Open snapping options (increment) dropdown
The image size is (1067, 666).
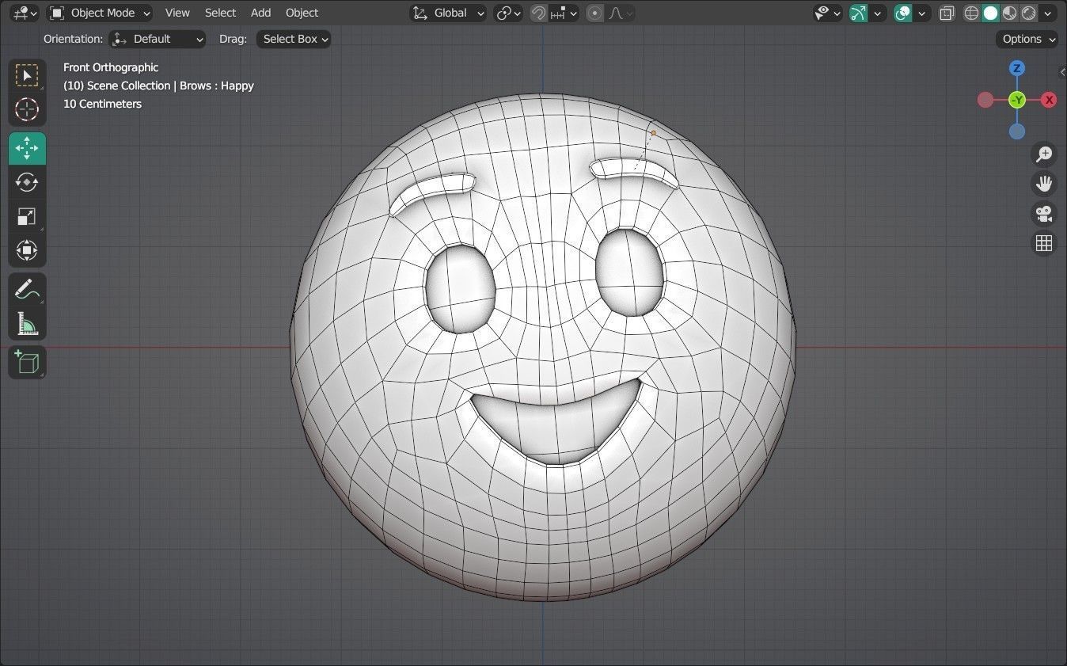click(x=564, y=13)
